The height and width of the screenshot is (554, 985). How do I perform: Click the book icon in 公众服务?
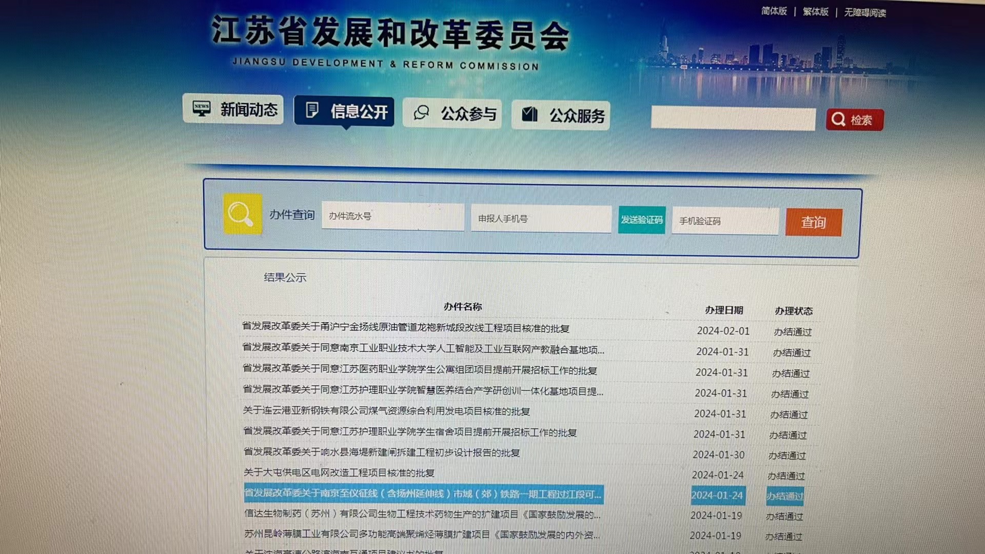(x=529, y=114)
